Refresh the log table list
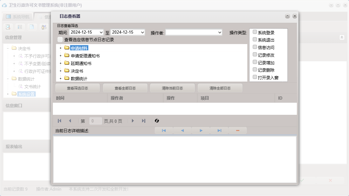The image size is (349, 196). pyautogui.click(x=157, y=121)
